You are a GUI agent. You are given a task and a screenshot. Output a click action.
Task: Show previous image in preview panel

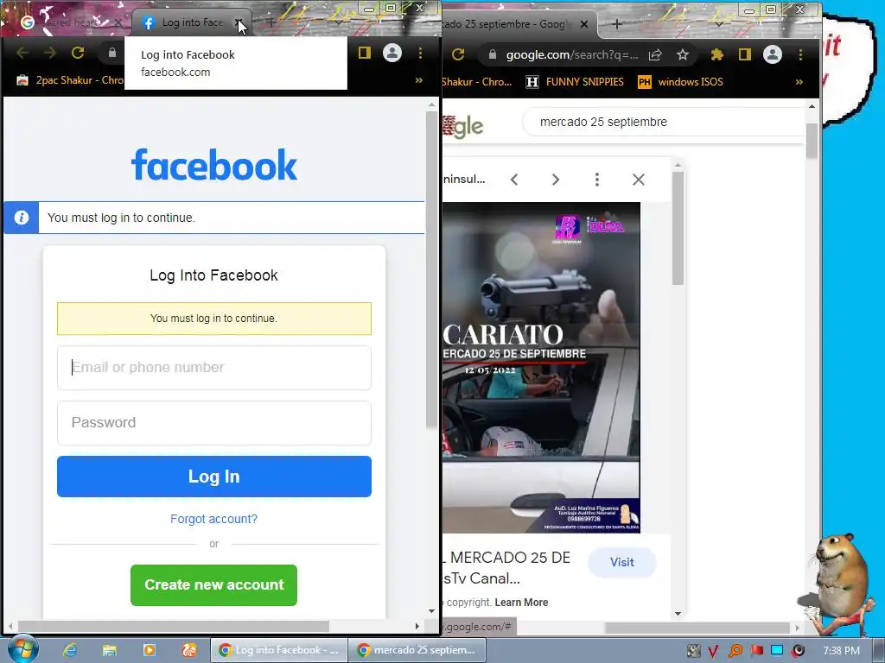point(514,180)
